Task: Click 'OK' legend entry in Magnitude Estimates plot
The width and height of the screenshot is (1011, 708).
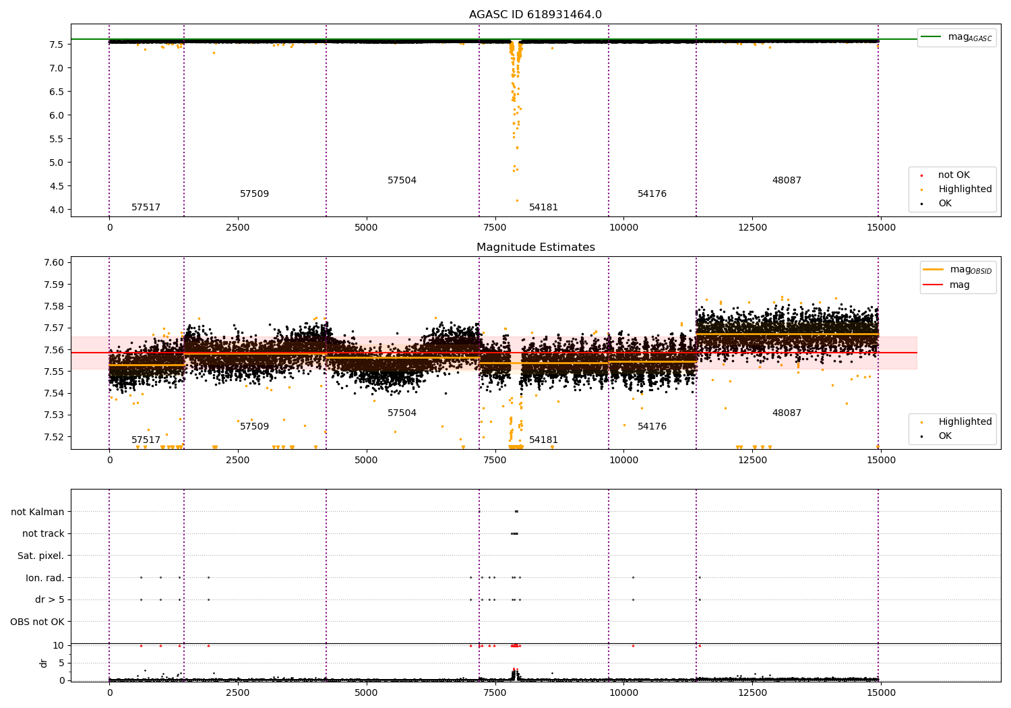Action: 945,436
